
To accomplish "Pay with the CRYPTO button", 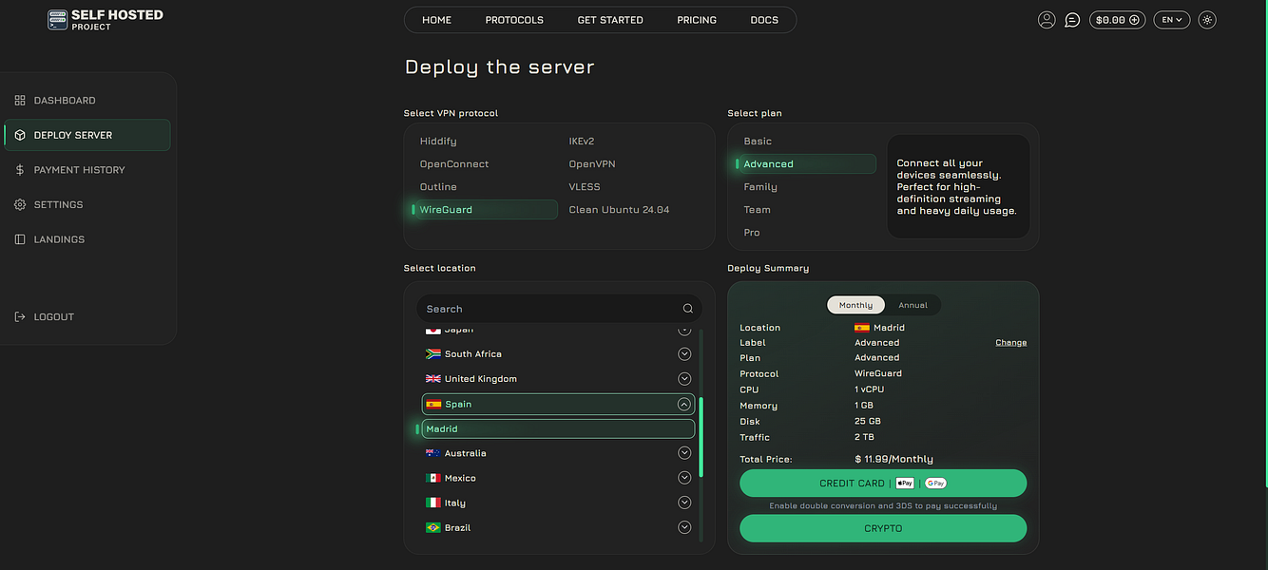I will coord(883,528).
